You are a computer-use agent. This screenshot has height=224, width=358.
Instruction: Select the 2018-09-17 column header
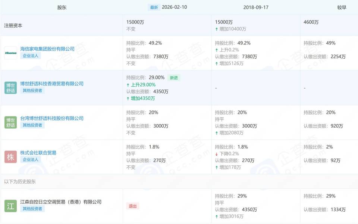coord(256,7)
